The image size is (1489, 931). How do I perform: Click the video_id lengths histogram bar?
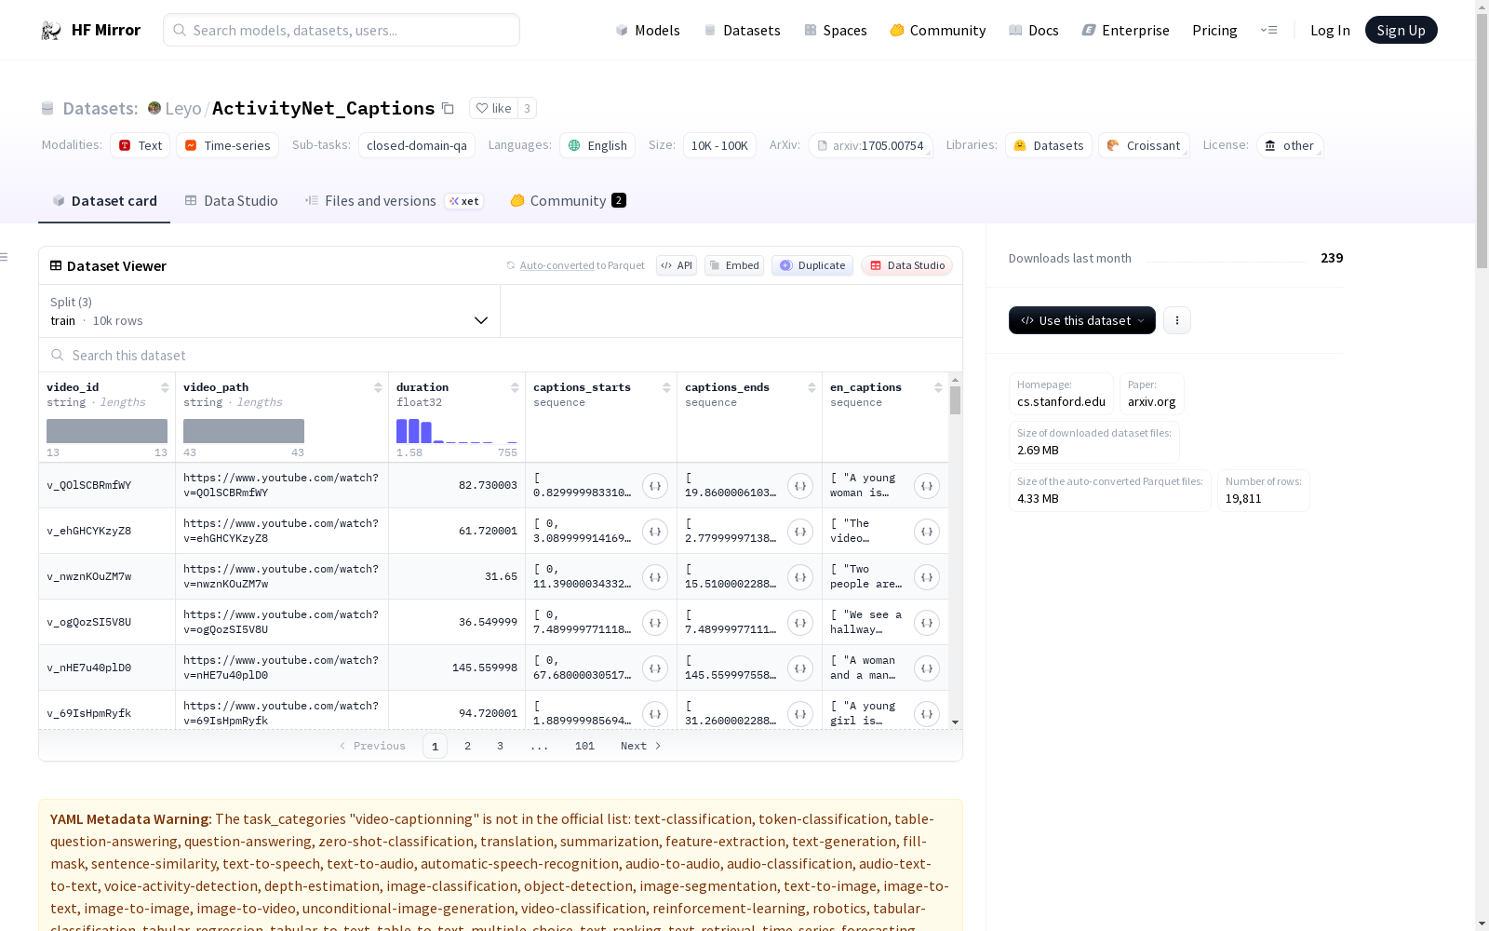tap(107, 431)
